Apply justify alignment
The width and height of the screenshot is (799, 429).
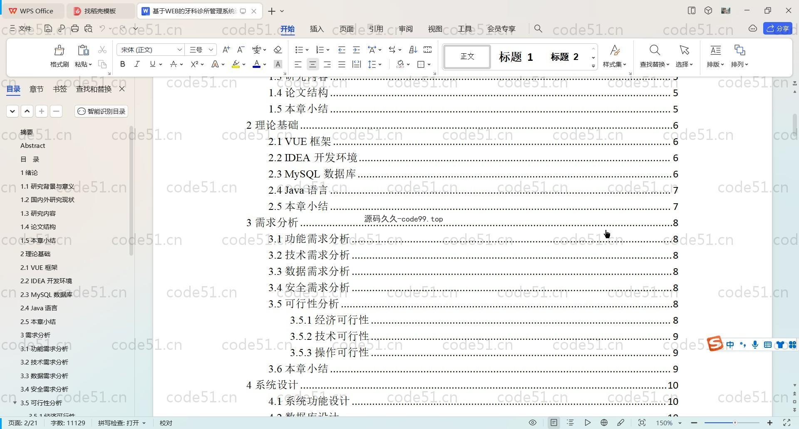(x=342, y=64)
